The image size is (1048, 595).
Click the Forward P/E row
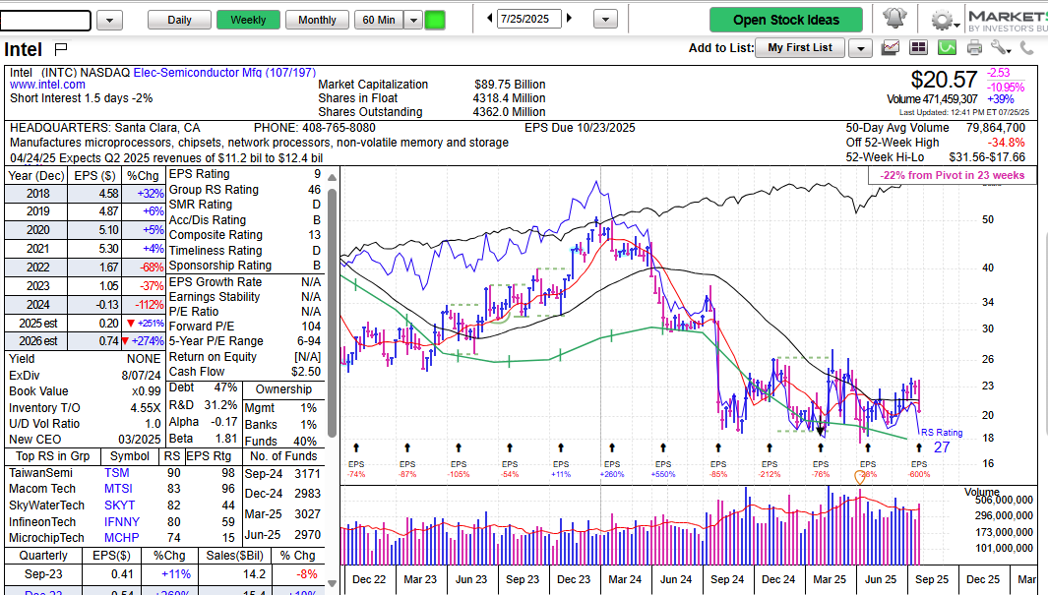point(245,327)
